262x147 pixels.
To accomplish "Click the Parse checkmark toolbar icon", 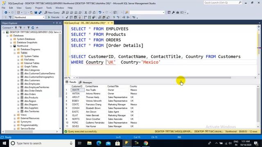I will tap(67, 17).
